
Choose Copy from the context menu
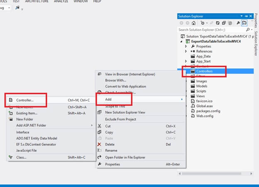click(x=141, y=132)
